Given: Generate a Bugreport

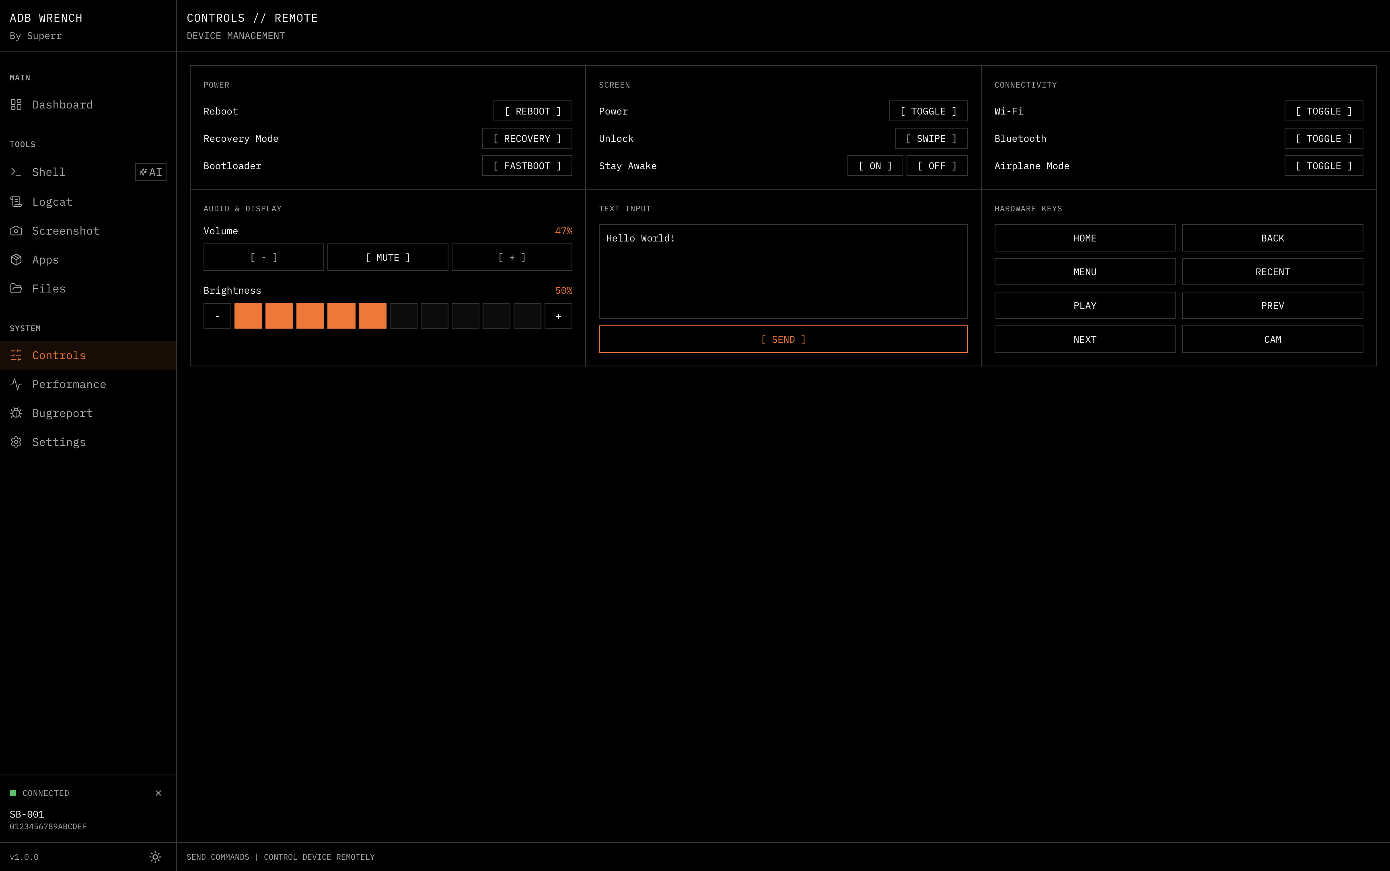Looking at the screenshot, I should (62, 413).
